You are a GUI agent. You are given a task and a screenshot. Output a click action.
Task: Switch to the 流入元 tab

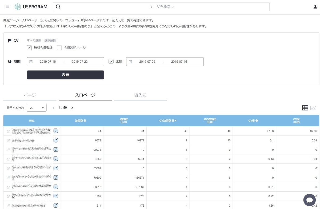click(x=140, y=95)
